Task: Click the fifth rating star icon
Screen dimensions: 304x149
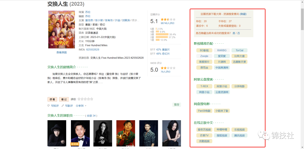Action: (x=91, y=99)
